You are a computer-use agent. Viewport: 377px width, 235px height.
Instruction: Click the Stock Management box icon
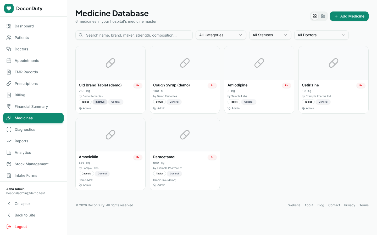[x=9, y=164]
